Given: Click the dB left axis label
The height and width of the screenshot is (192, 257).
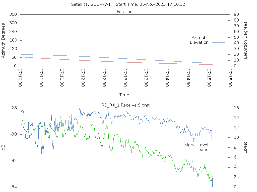Looking at the screenshot, I should point(3,147).
